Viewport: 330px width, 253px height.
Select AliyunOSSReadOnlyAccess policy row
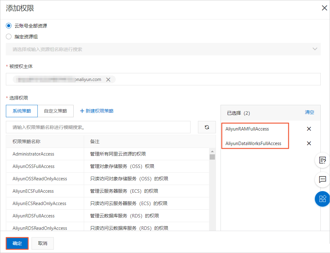pyautogui.click(x=108, y=179)
